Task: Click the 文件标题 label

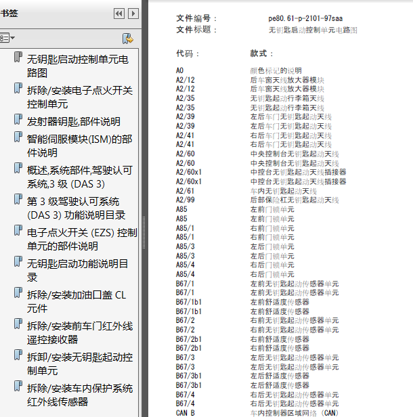Action: (x=196, y=30)
